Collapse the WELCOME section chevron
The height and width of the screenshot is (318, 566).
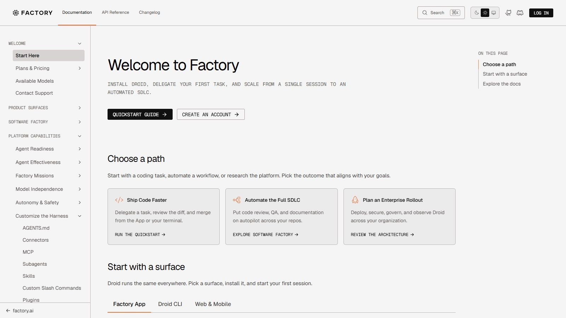click(80, 43)
